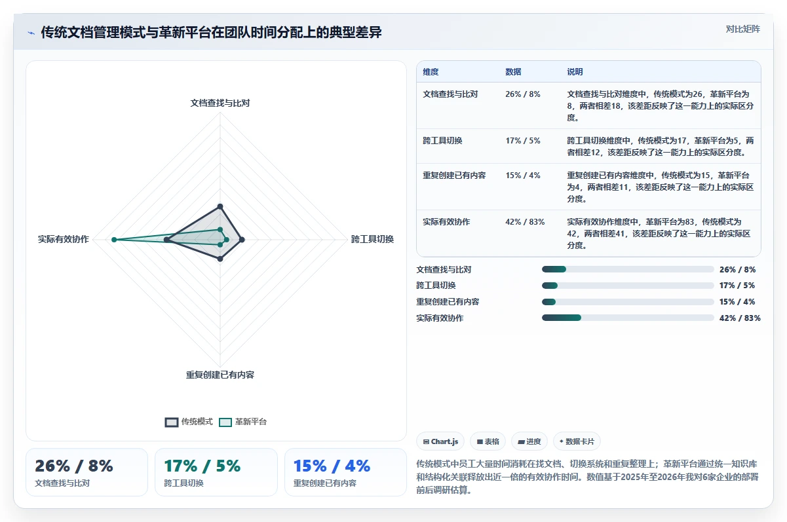
Task: Click the 说明 column header
Action: [575, 72]
